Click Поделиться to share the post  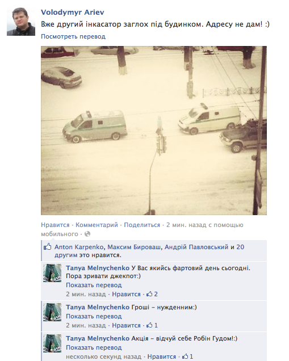coord(142,225)
